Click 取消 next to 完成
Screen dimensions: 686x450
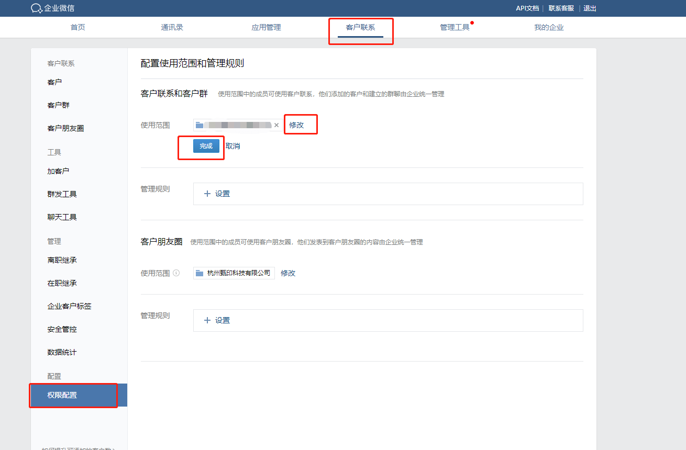pyautogui.click(x=233, y=146)
